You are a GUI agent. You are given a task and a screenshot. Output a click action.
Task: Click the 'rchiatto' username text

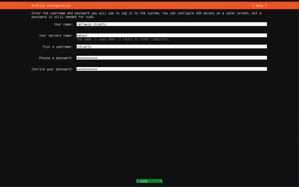coord(84,47)
